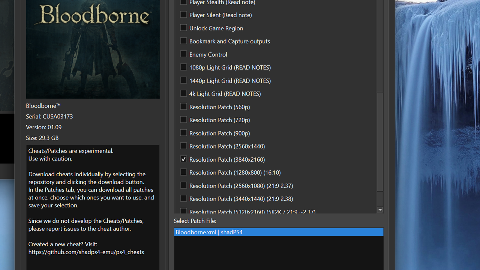Image resolution: width=480 pixels, height=270 pixels.
Task: Click the patch list vertical scrollbar thumb
Action: coord(380,142)
